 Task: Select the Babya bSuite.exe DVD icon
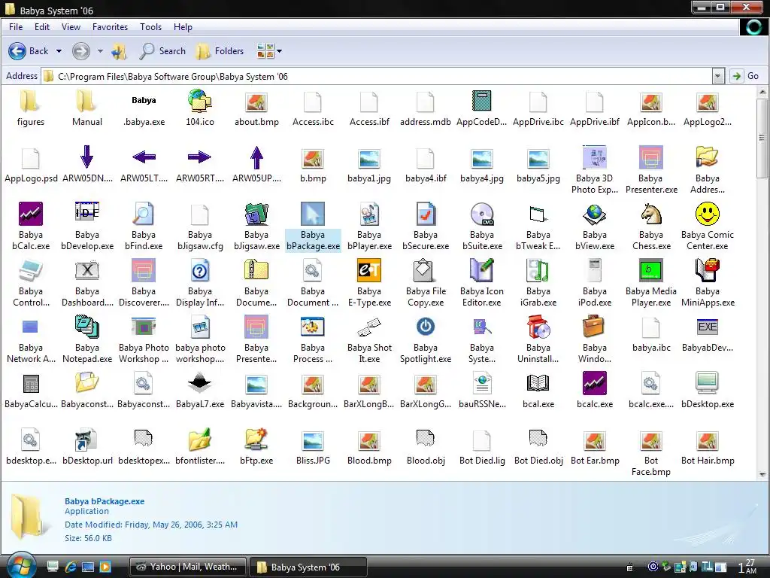coord(482,214)
